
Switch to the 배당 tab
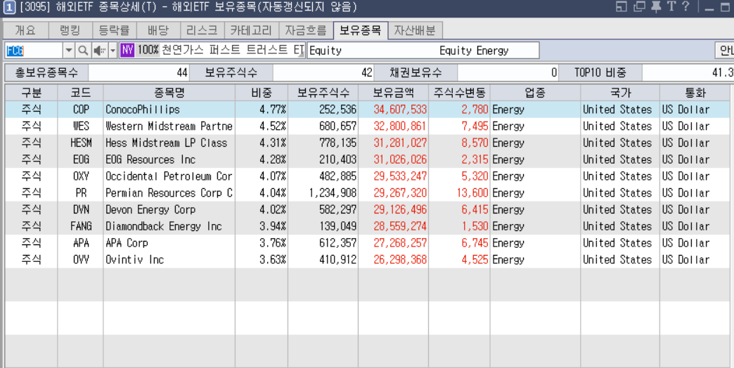click(x=157, y=30)
